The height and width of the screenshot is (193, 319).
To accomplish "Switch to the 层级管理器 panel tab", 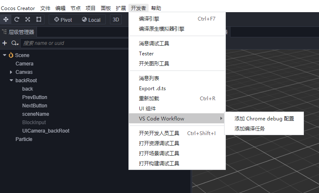I will pos(18,32).
